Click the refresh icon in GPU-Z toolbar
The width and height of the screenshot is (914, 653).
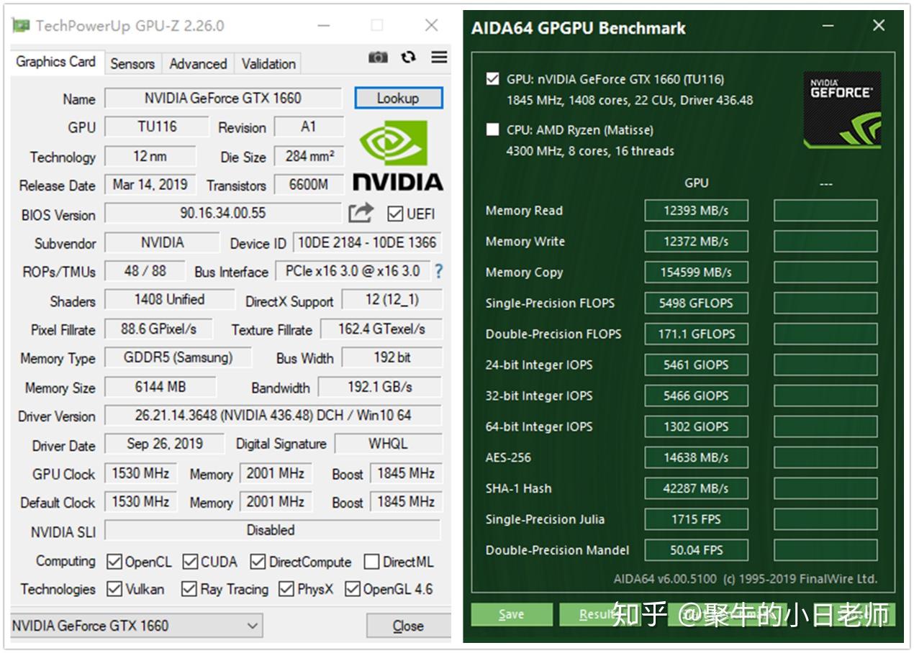407,58
